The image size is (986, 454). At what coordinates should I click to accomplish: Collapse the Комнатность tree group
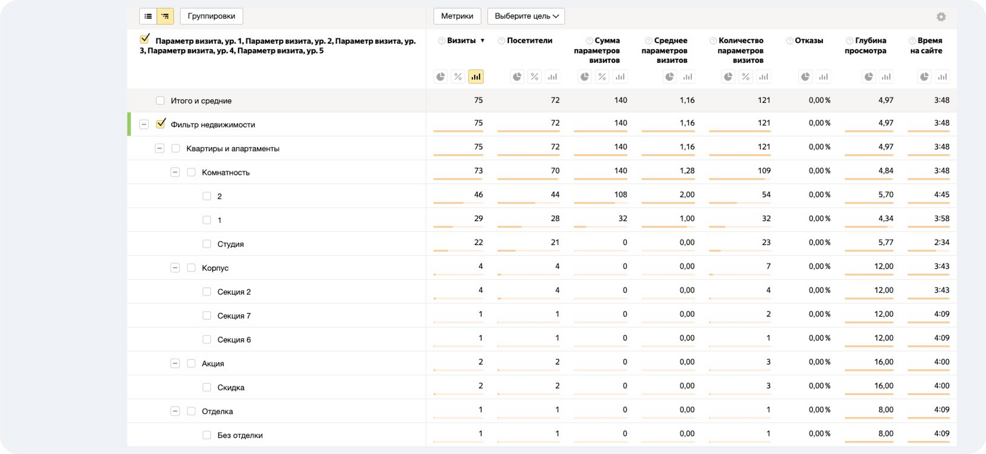(x=175, y=172)
